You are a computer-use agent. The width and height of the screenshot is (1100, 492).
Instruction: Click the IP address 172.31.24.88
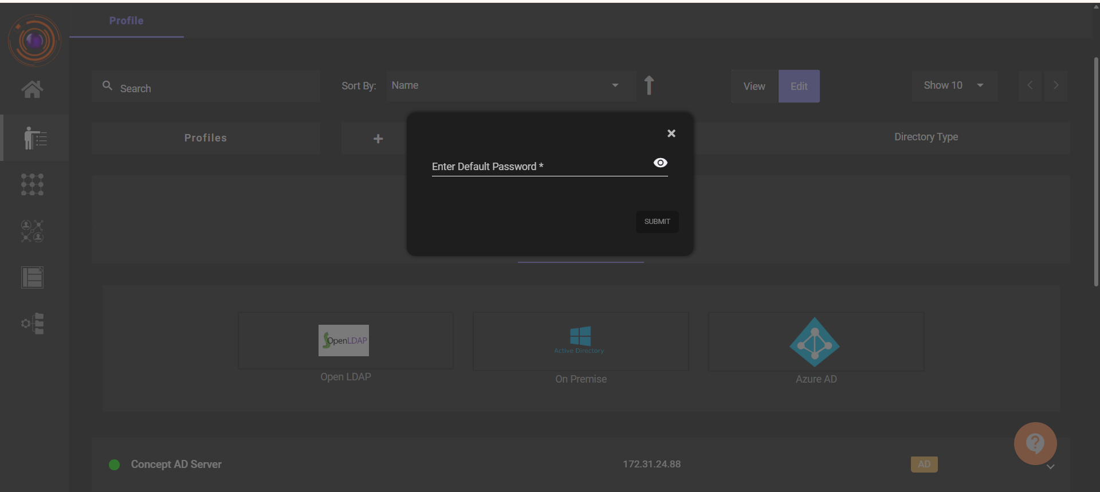click(x=652, y=465)
